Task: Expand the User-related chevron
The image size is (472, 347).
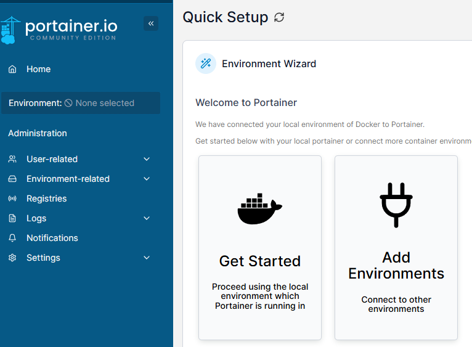Action: 147,159
